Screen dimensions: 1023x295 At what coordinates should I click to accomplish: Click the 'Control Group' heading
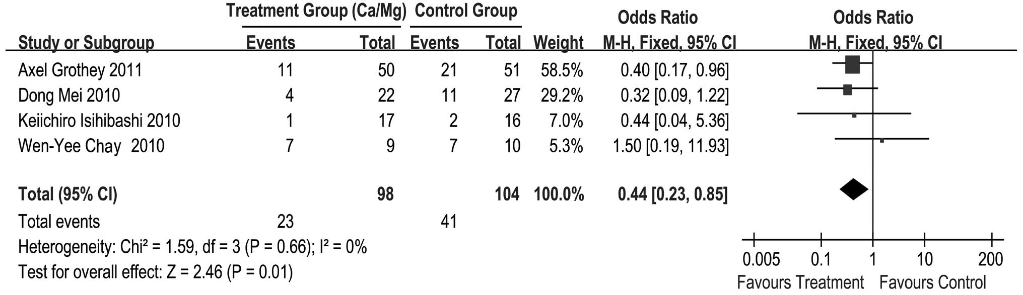point(466,11)
